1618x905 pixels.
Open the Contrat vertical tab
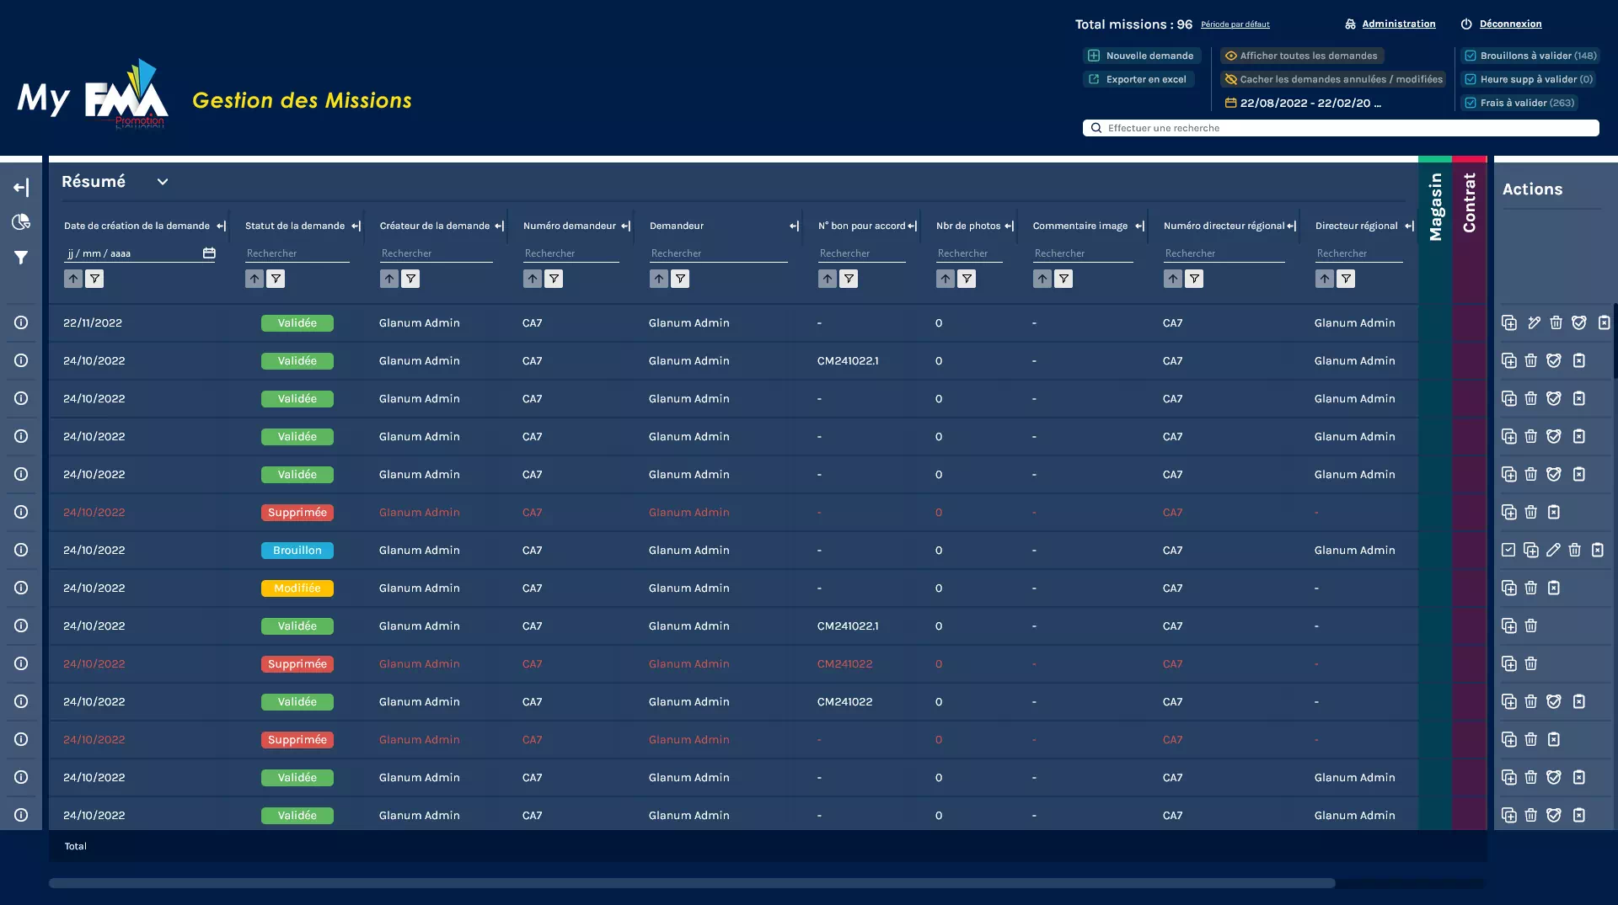pos(1469,203)
